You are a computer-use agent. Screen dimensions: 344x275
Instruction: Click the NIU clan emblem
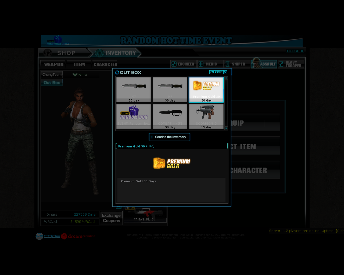(x=75, y=75)
